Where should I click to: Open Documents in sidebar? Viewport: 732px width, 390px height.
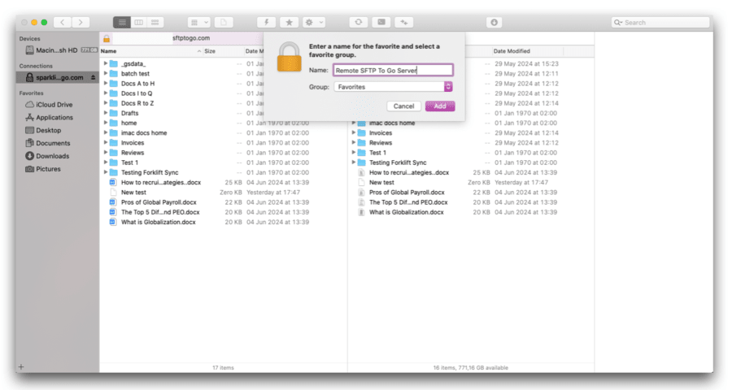point(53,143)
